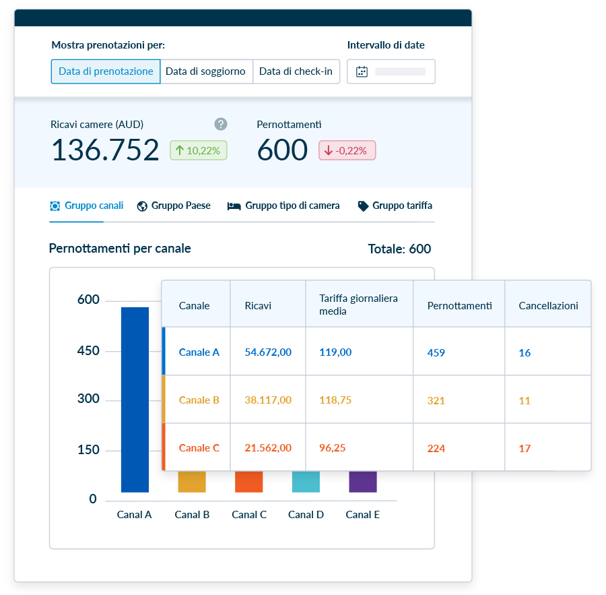Switch to the Gruppo Paese tab

click(174, 206)
